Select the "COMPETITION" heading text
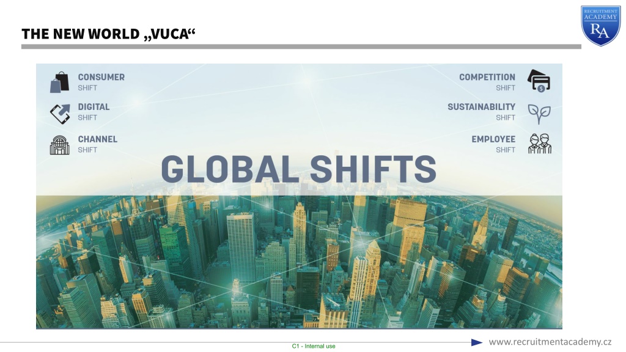The height and width of the screenshot is (352, 626). pyautogui.click(x=487, y=77)
